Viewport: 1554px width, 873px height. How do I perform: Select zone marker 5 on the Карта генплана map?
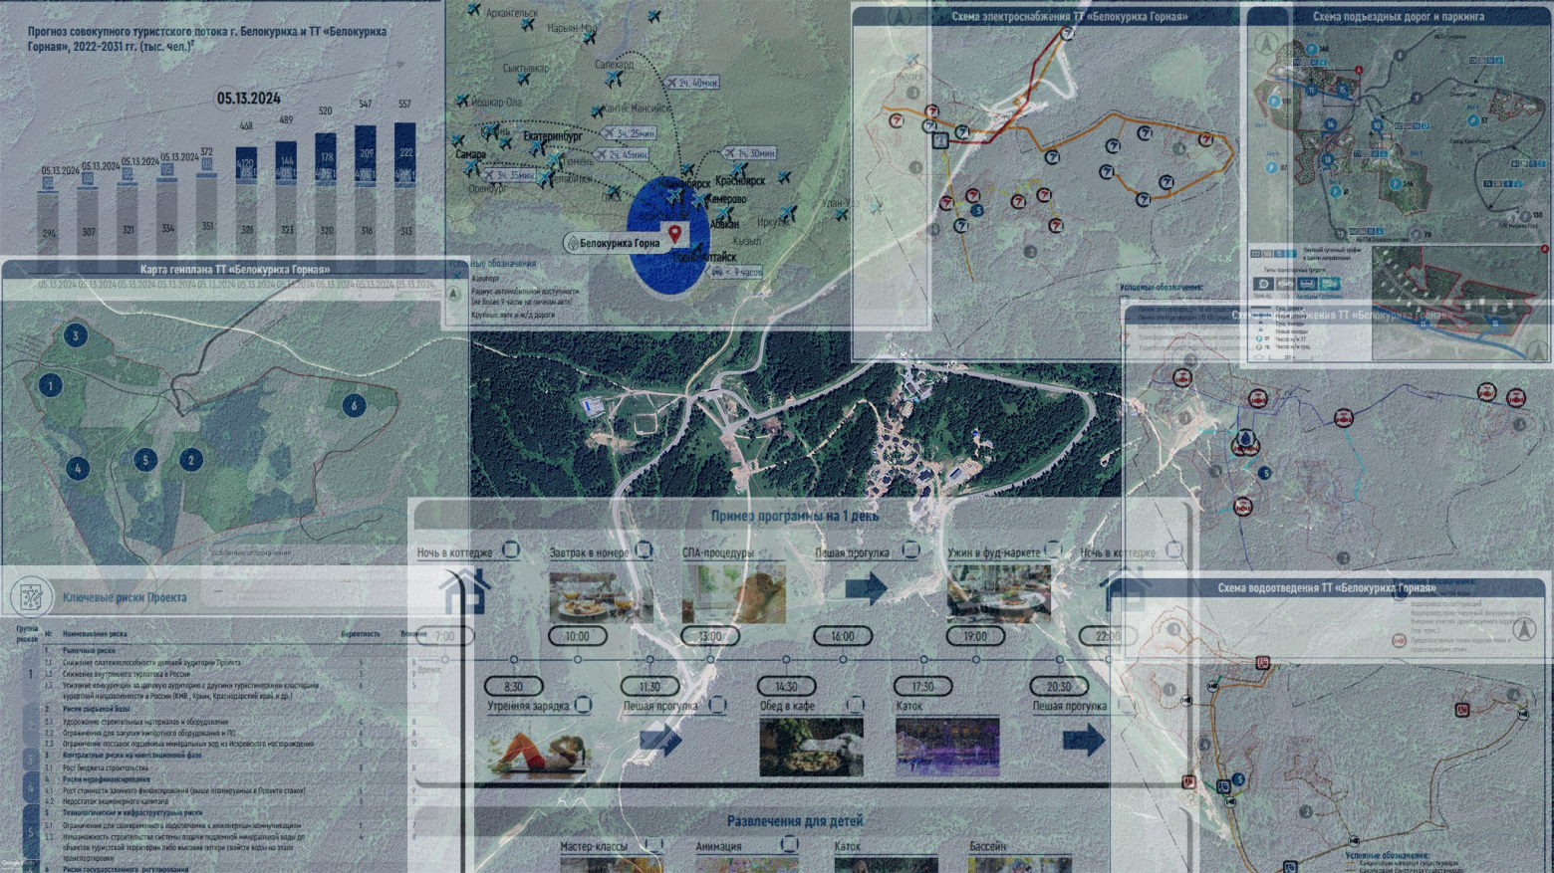pyautogui.click(x=145, y=459)
